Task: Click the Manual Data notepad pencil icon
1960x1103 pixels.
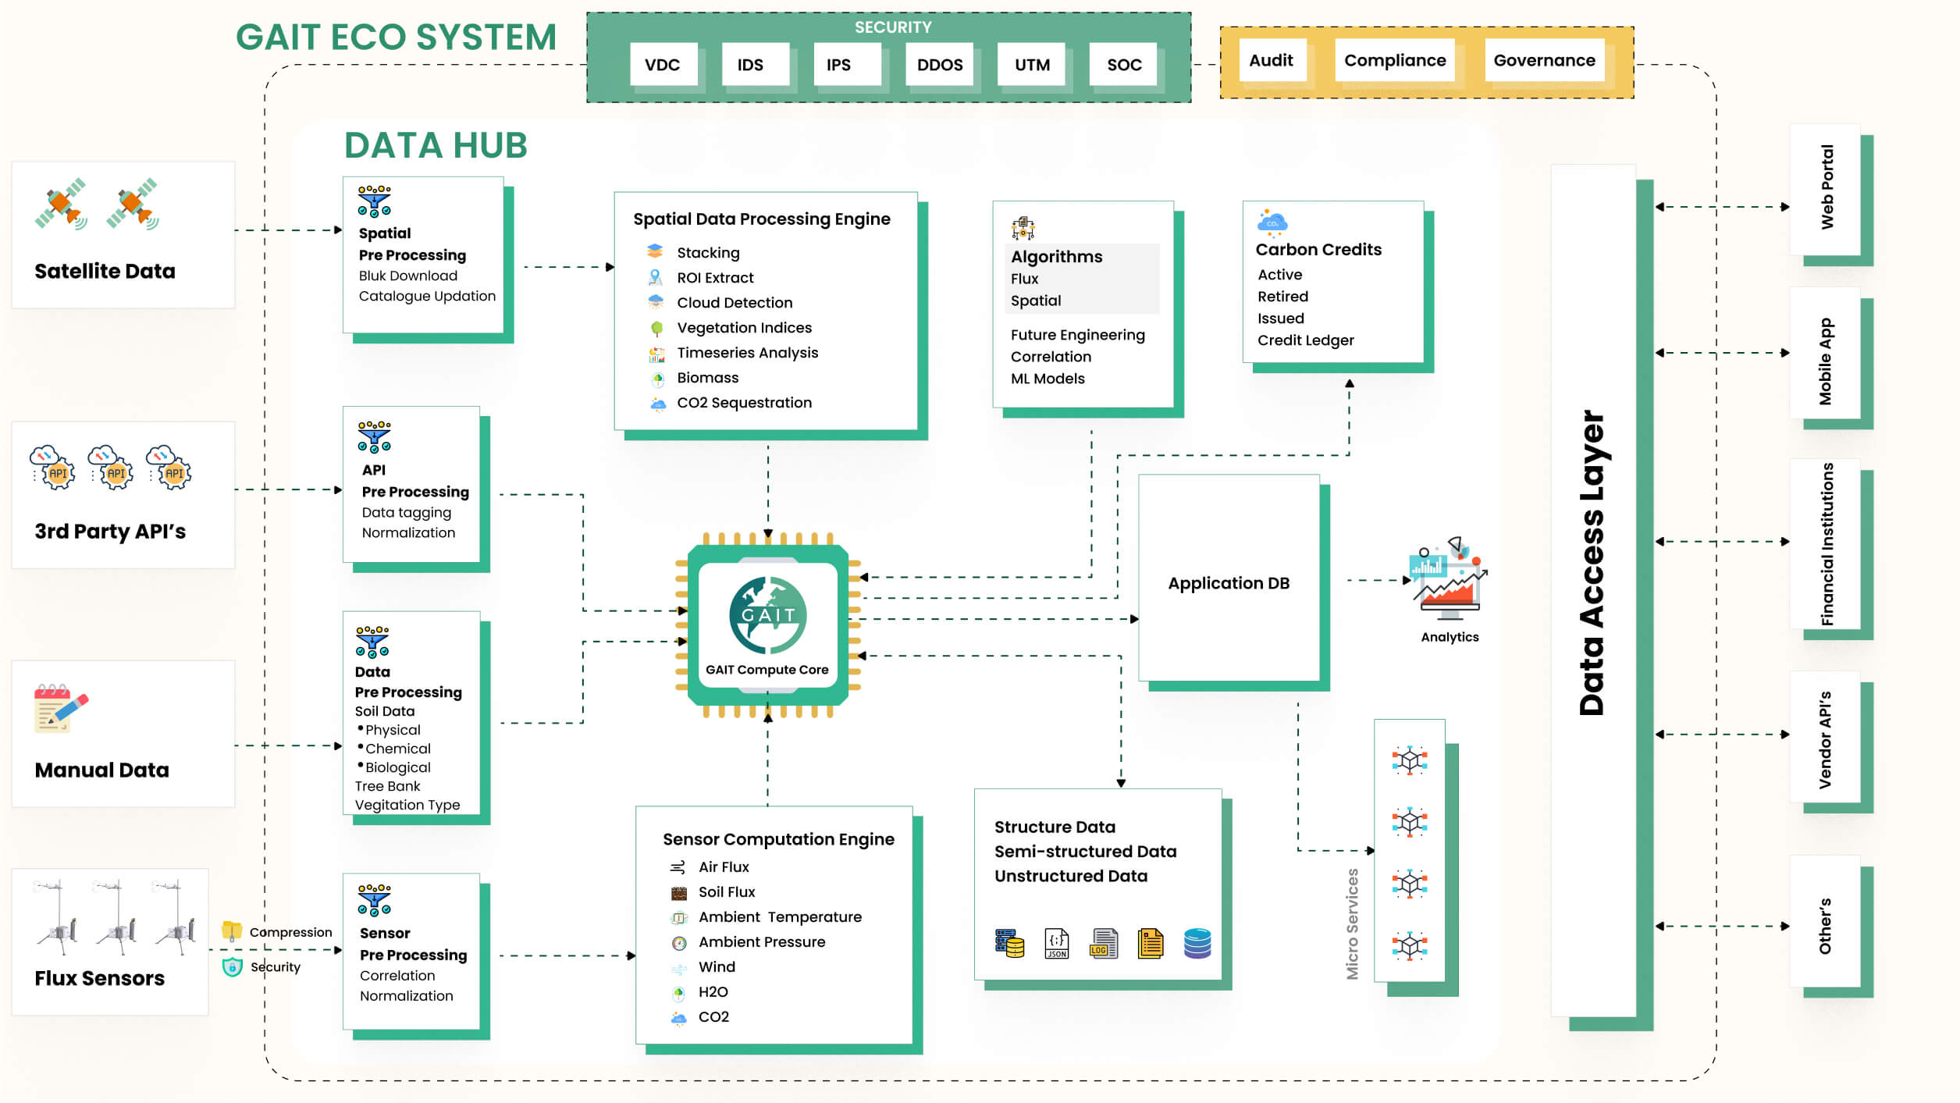Action: (x=61, y=708)
